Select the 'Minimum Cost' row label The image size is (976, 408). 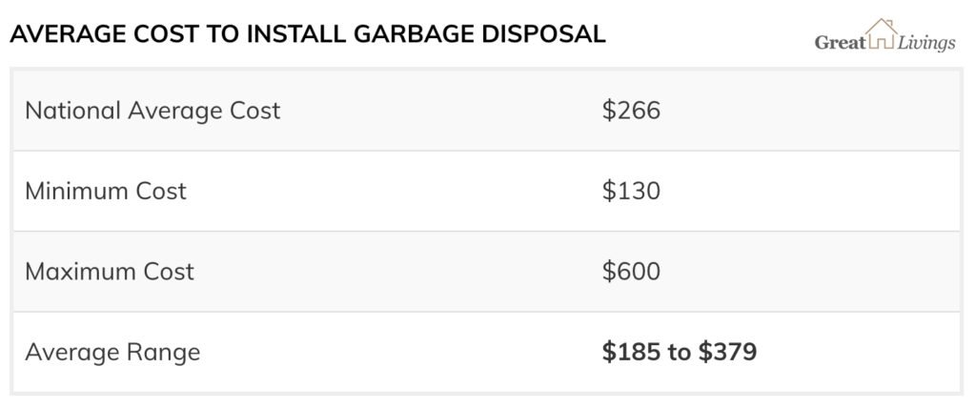(106, 191)
